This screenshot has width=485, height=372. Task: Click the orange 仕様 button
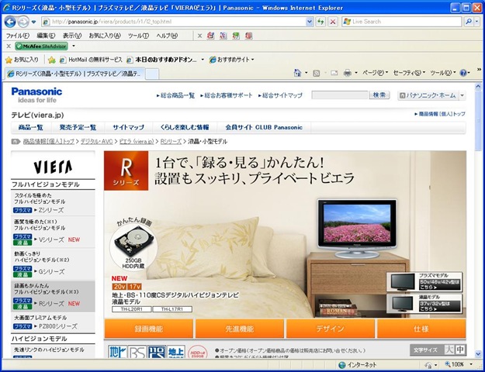pos(421,329)
